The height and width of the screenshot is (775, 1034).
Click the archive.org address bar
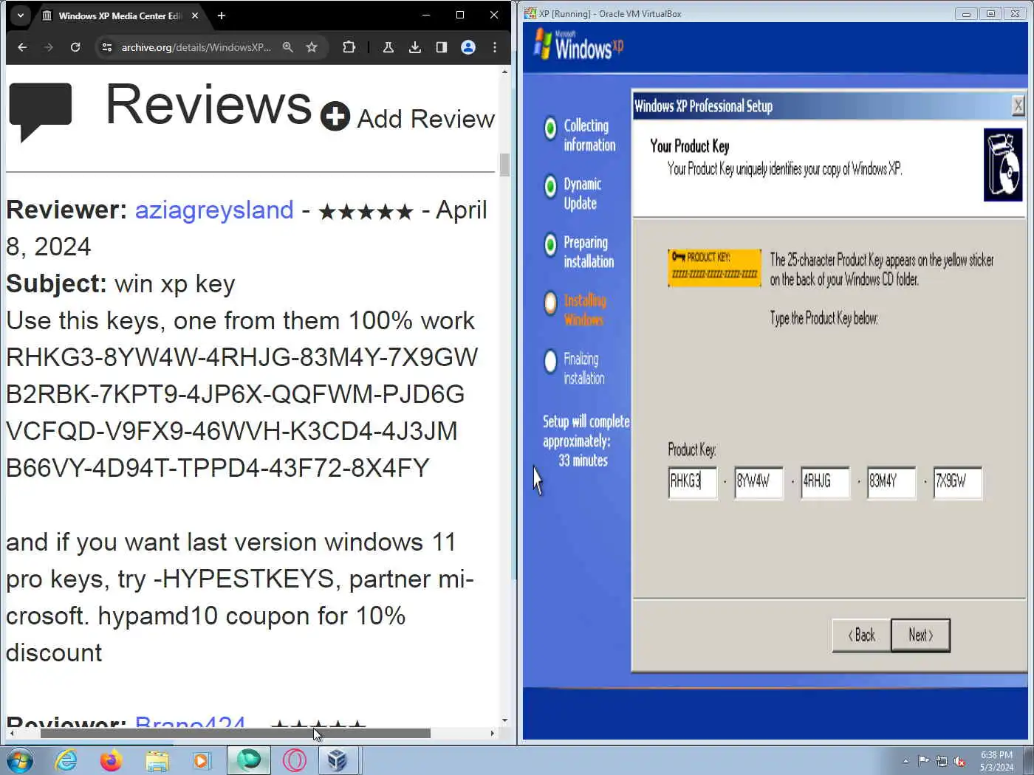[196, 47]
